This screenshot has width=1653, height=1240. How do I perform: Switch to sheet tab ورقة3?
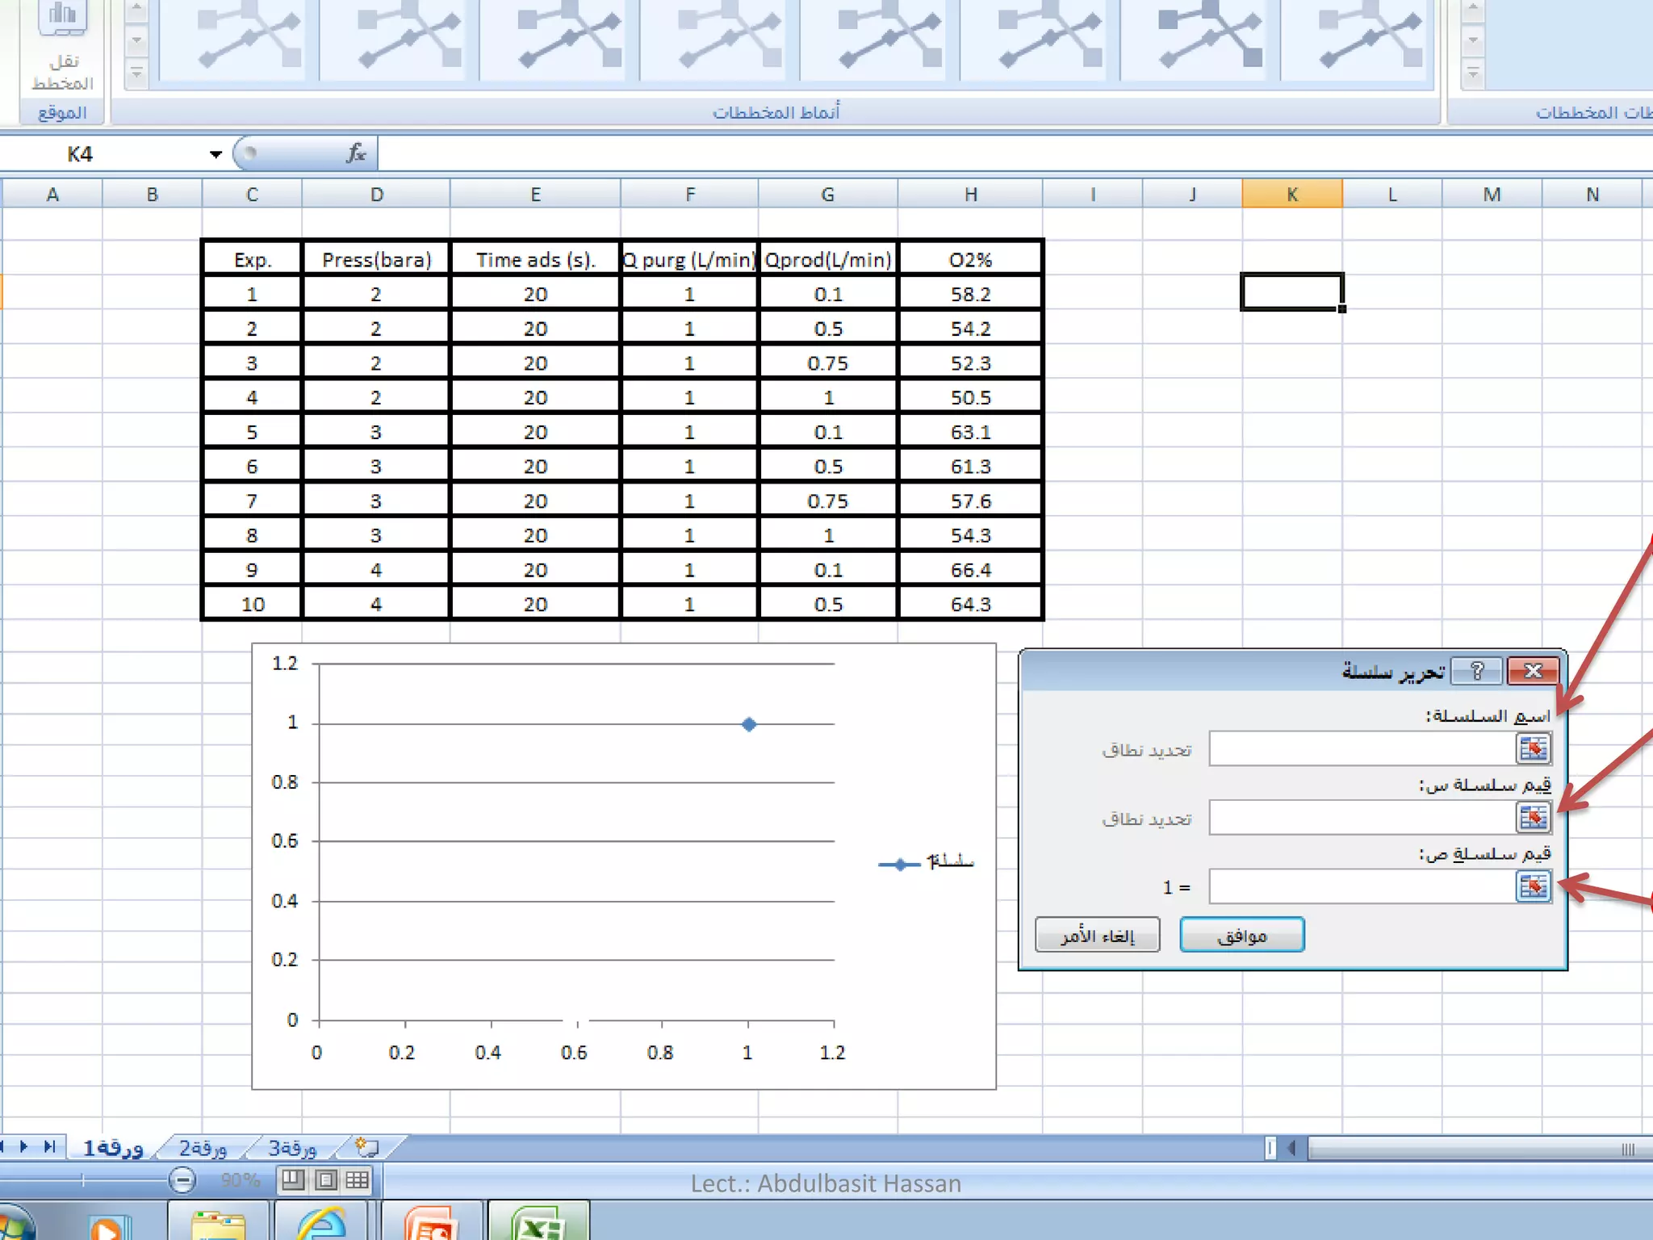coord(292,1147)
